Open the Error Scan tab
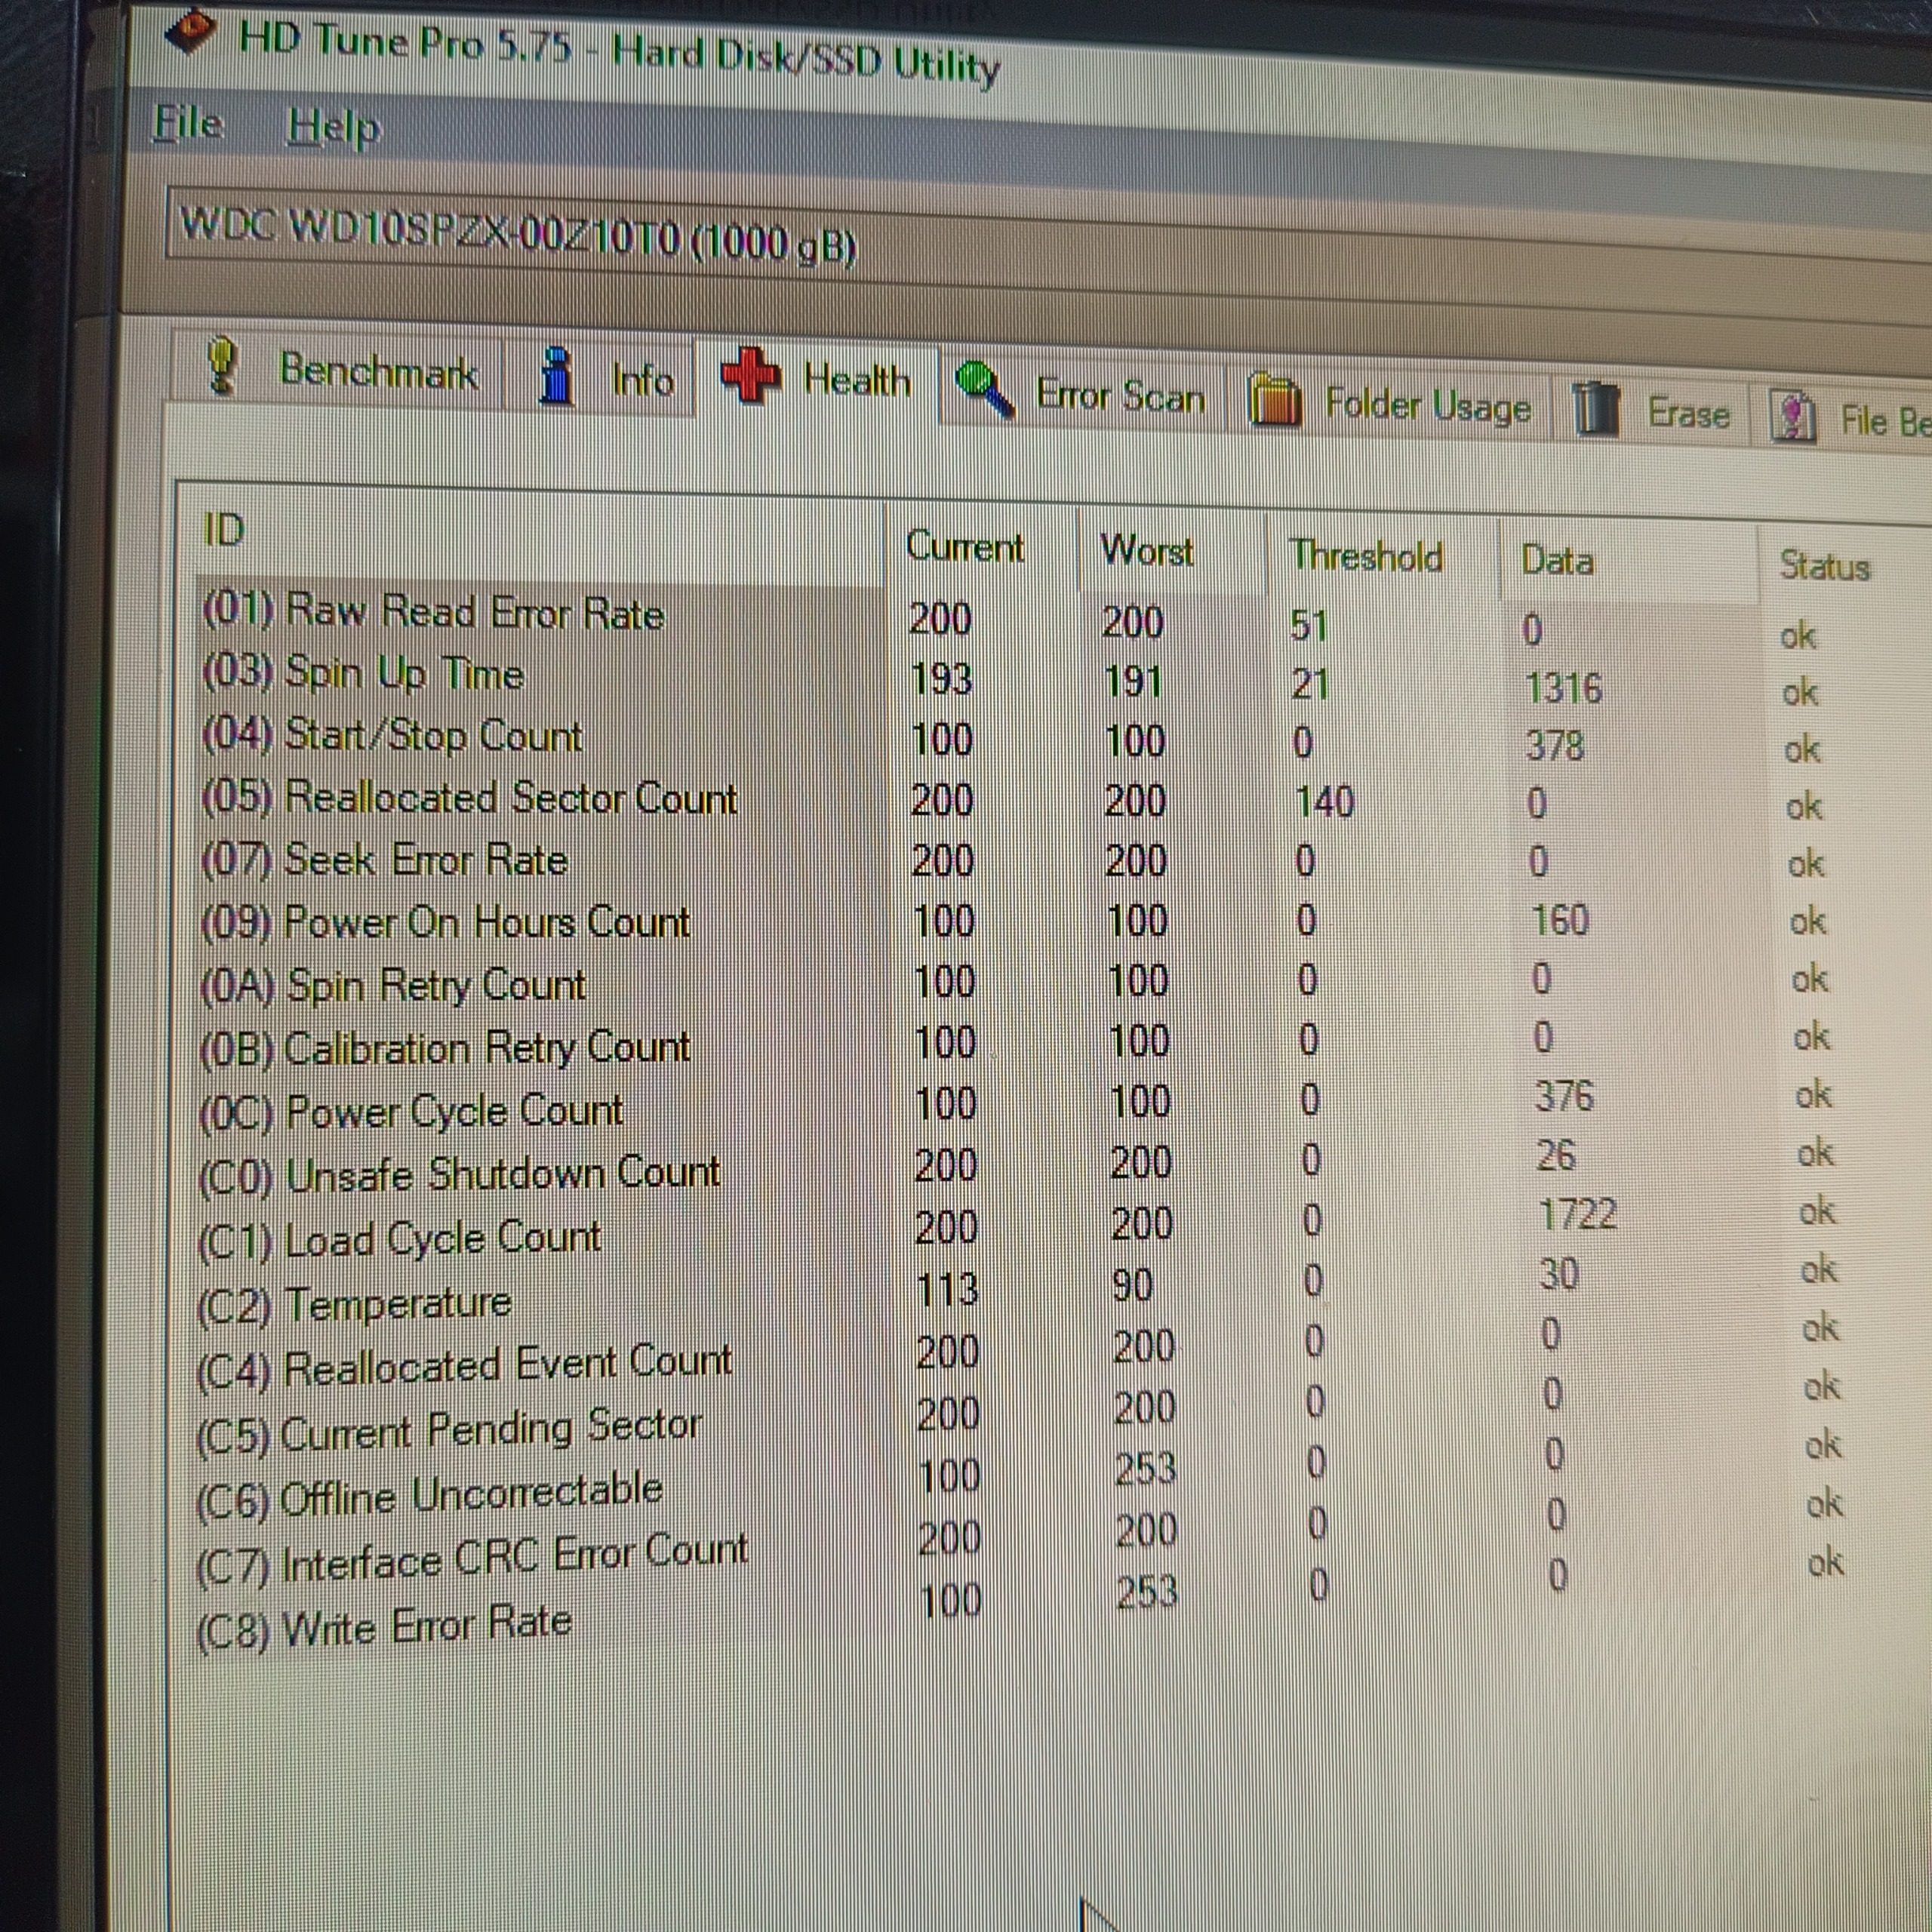The width and height of the screenshot is (1932, 1932). tap(1082, 393)
